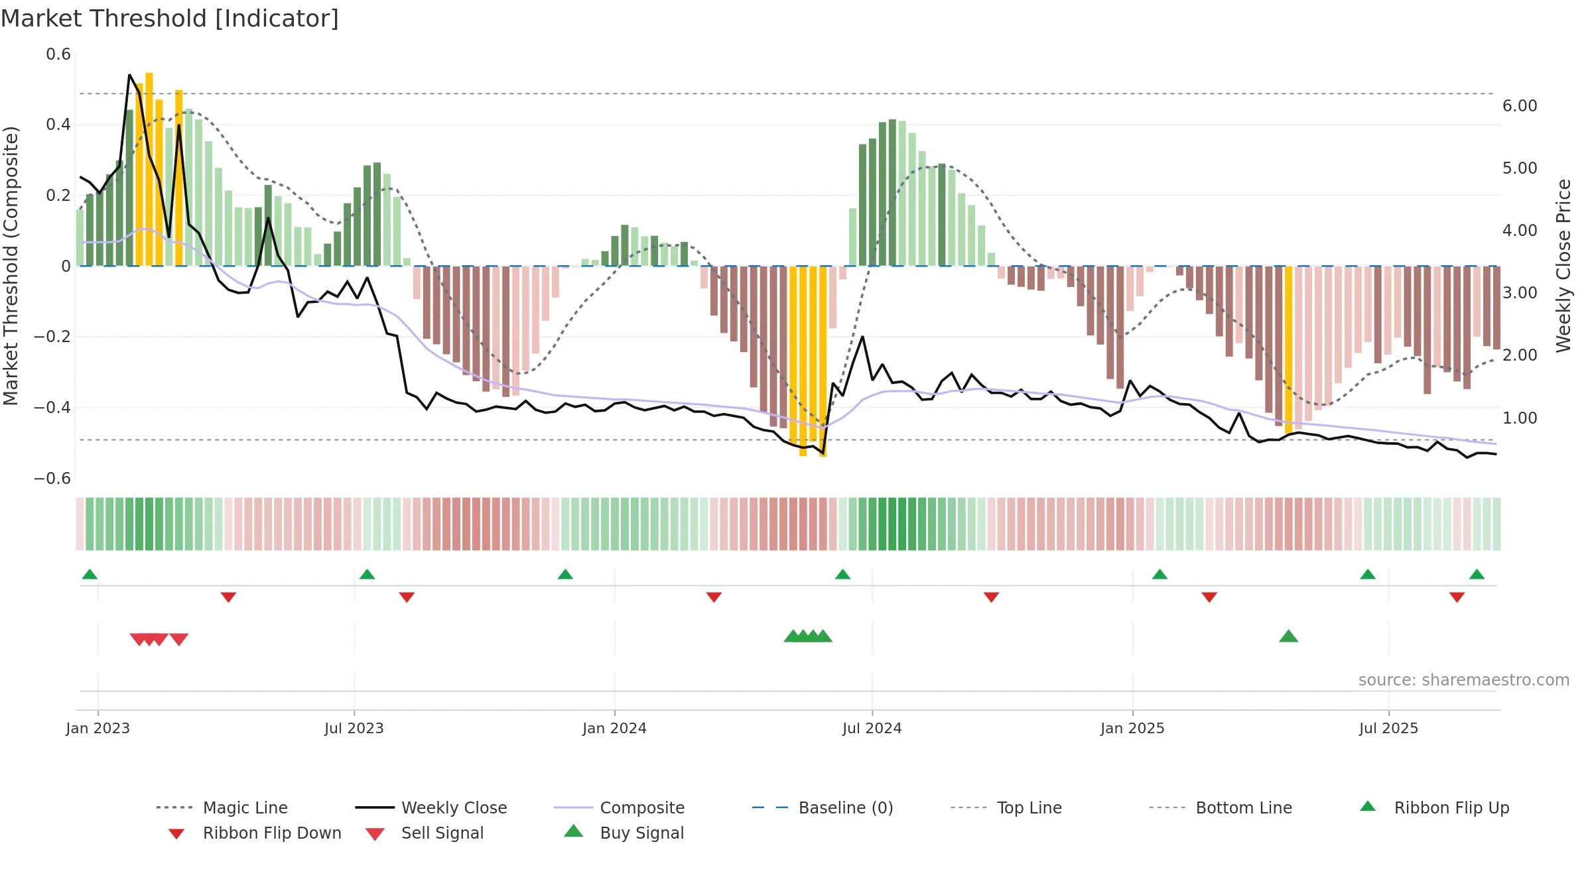Click the source: sharemaestro.com text
This screenshot has height=895, width=1592.
click(1463, 680)
